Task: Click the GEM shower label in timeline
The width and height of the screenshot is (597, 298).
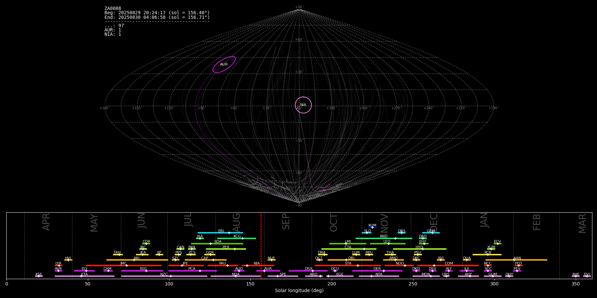Action: pos(431,231)
